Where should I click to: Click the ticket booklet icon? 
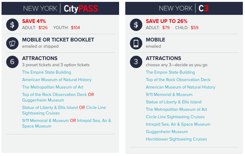click(12, 43)
